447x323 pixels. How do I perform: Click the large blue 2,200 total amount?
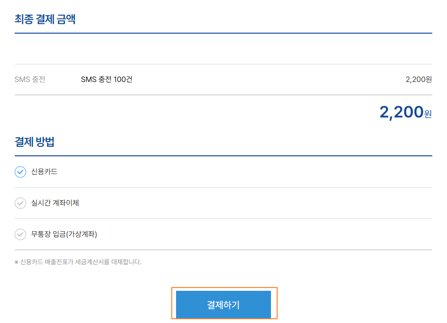click(401, 112)
